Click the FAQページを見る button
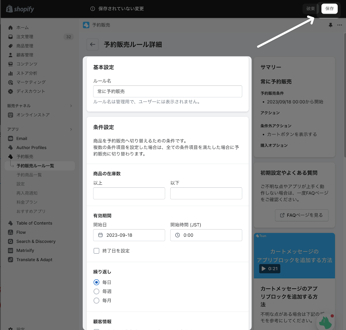 click(x=302, y=215)
